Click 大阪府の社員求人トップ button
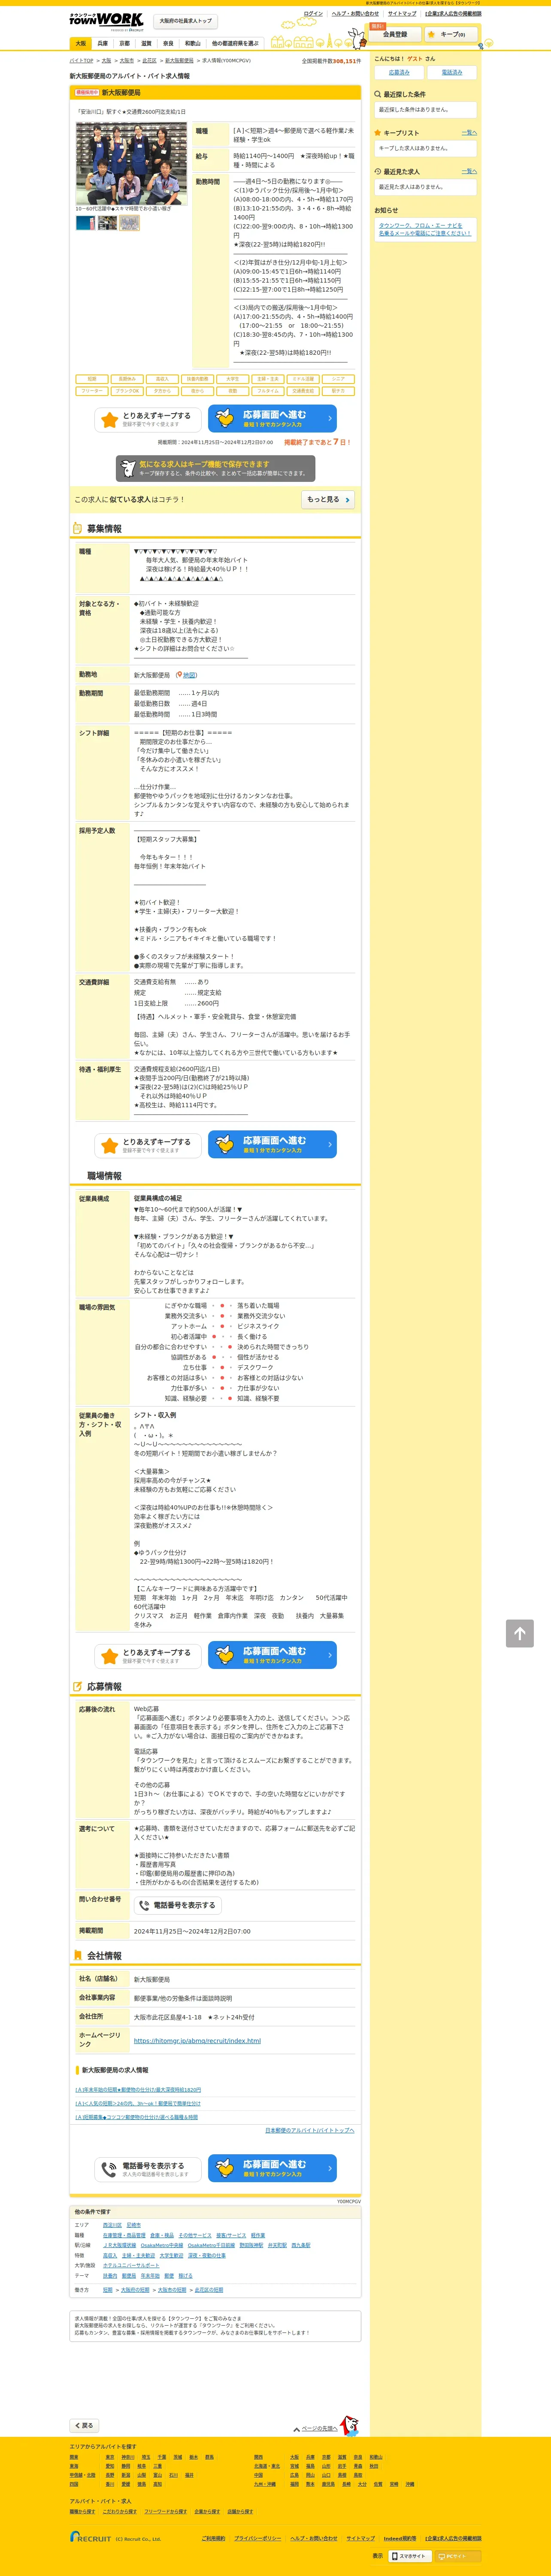 coord(186,21)
